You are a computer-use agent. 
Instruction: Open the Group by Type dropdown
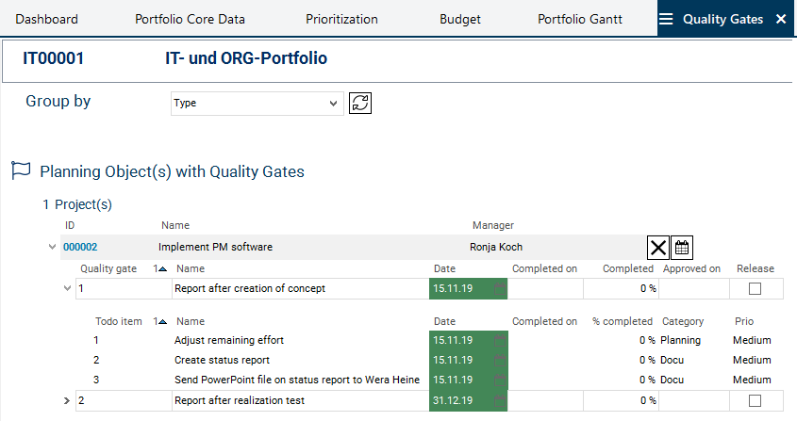(x=257, y=103)
